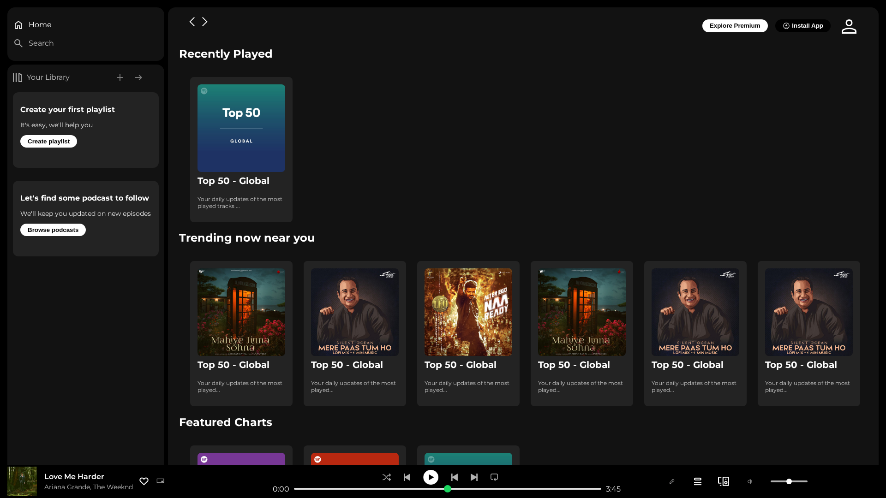Skip to the next track

pos(474,477)
